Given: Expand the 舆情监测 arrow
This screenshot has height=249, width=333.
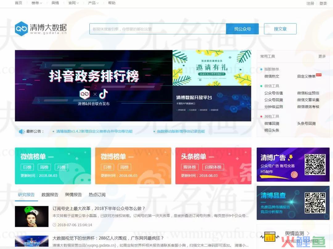Looking at the screenshot, I should point(308,233).
